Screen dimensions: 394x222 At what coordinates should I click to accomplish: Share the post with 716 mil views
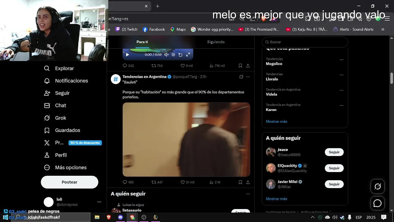coord(248,66)
